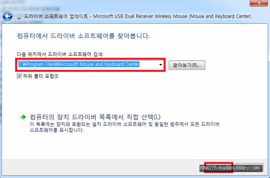Open the driver path dropdown arrow
Image resolution: width=270 pixels, height=178 pixels.
(x=161, y=65)
